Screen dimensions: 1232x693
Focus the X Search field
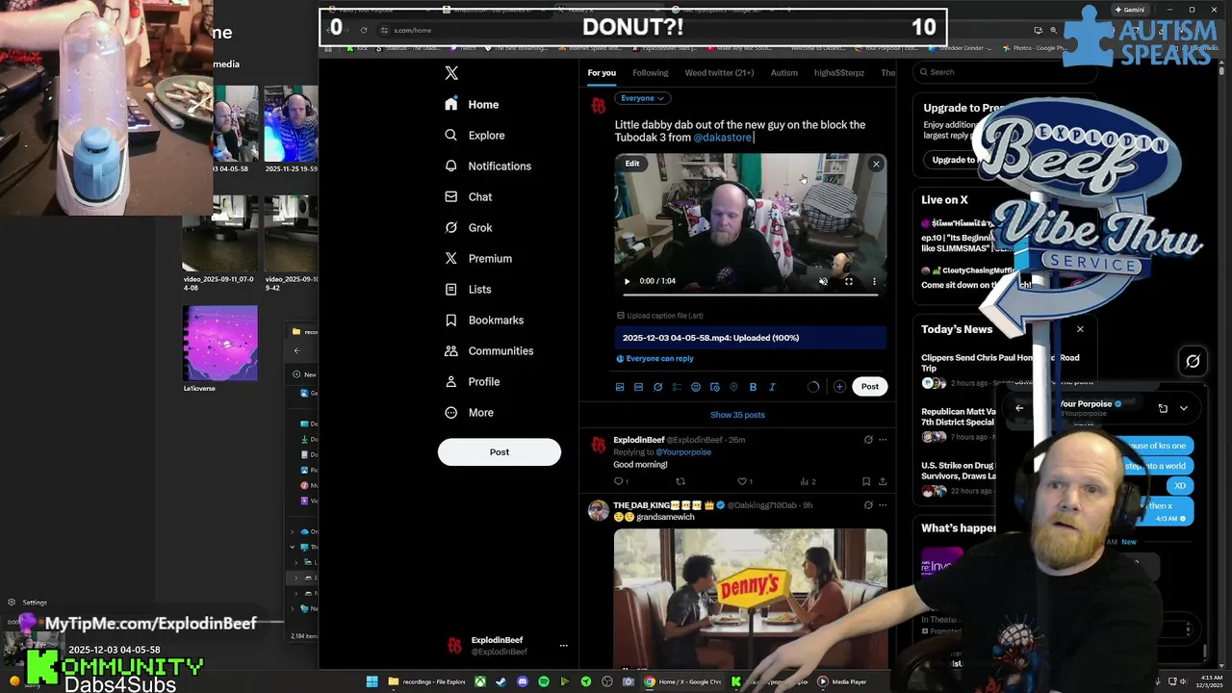click(1006, 72)
